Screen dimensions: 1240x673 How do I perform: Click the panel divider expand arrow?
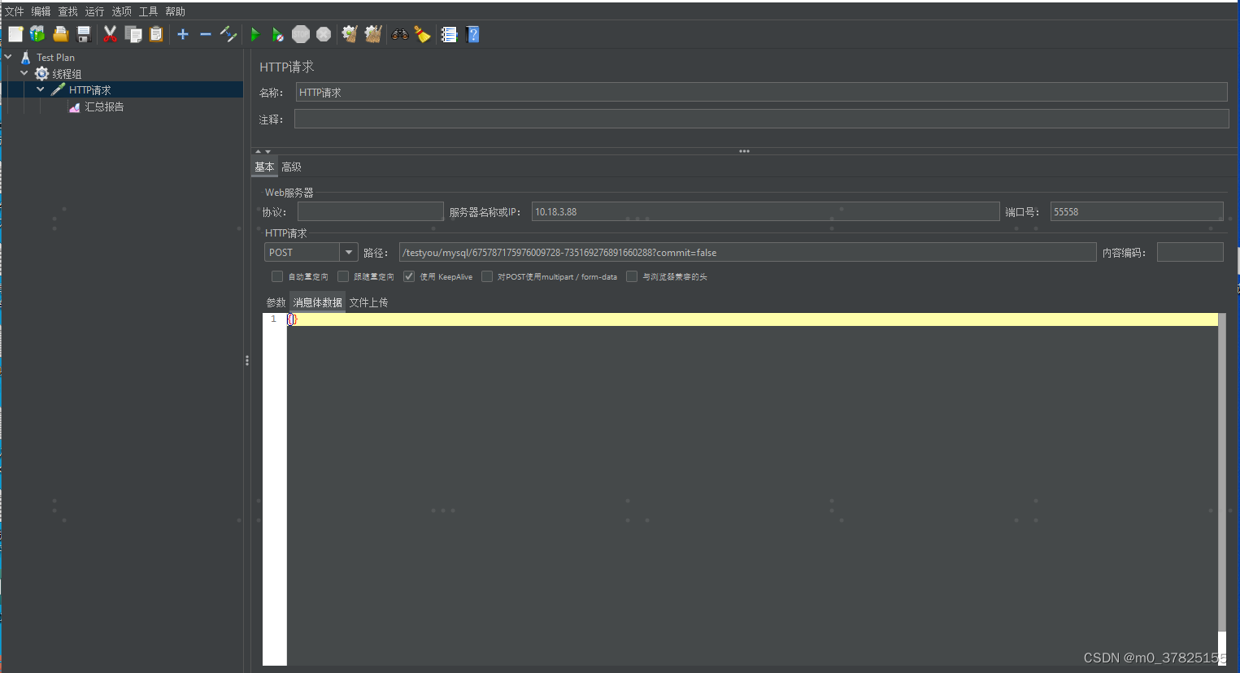[258, 151]
